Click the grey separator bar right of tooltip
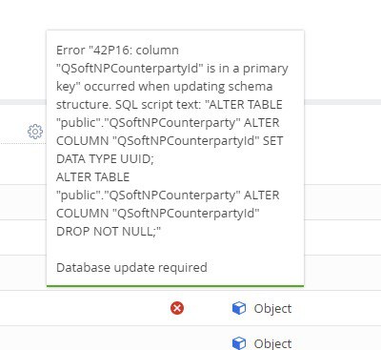Viewport: 381px width, 350px height. pos(343,102)
